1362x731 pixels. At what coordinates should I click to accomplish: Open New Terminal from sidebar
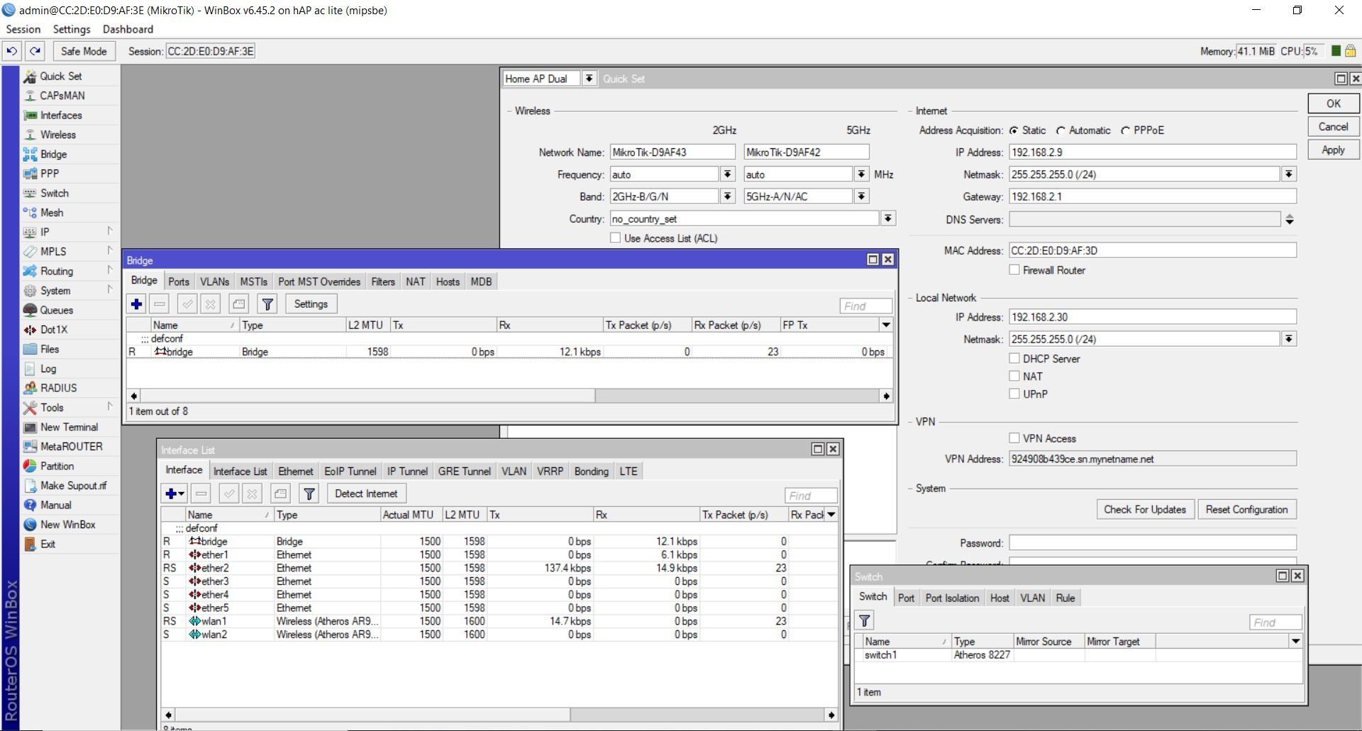[69, 427]
